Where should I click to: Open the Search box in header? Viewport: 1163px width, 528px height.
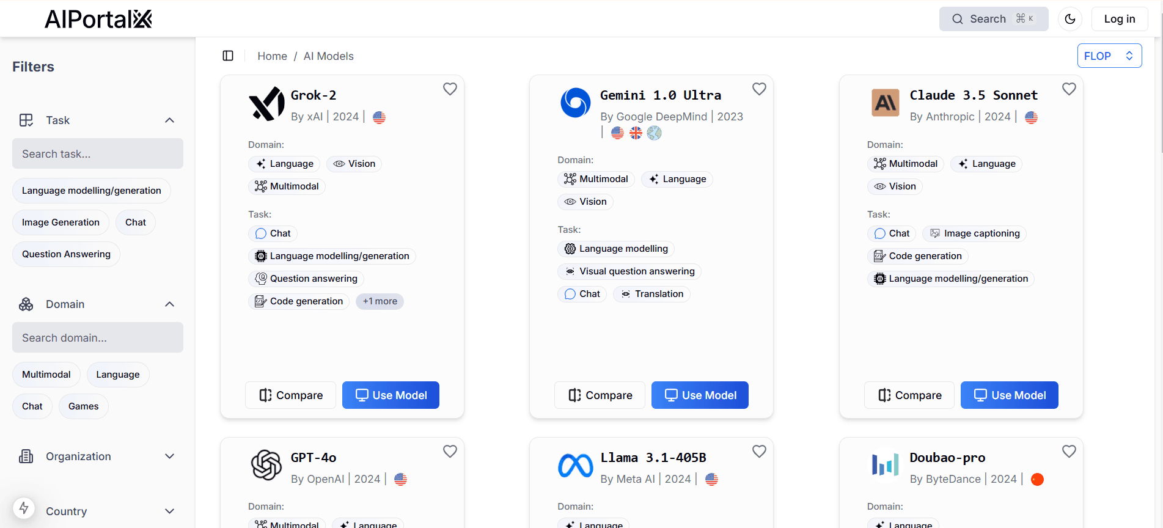993,19
